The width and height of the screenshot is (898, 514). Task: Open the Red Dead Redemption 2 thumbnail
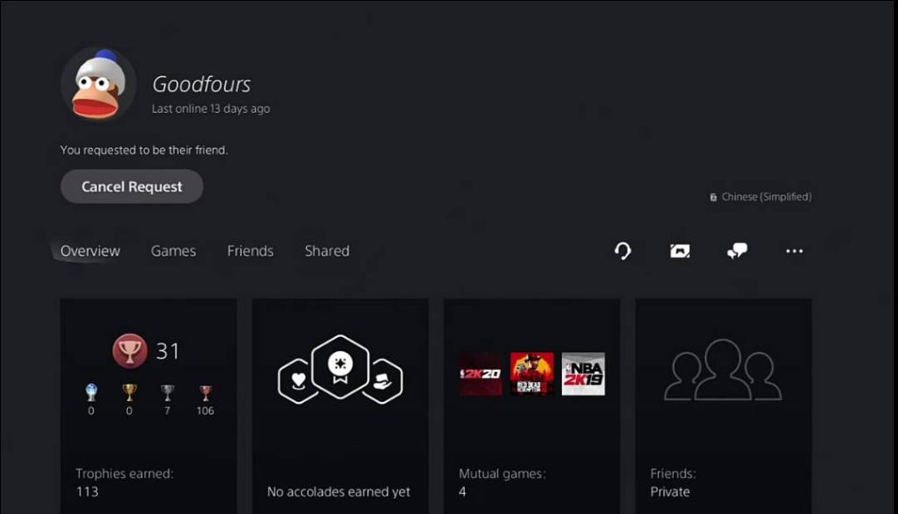coord(531,375)
